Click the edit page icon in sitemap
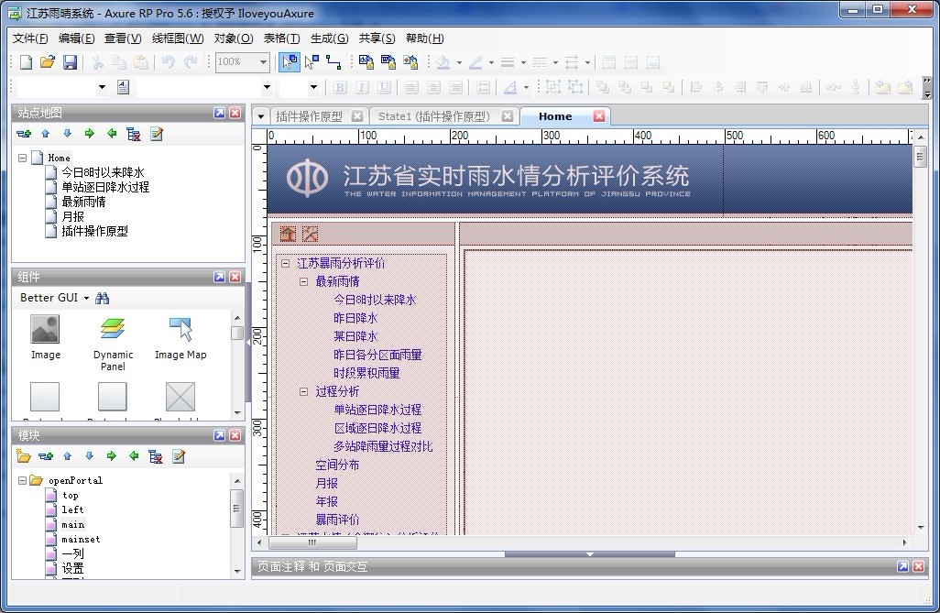Viewport: 940px width, 613px height. [x=157, y=134]
